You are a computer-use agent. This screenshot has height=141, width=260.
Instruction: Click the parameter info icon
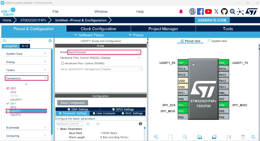140,124
